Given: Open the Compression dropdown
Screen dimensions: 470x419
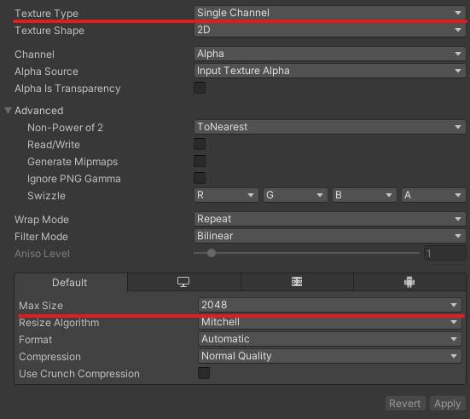Looking at the screenshot, I should coord(330,356).
